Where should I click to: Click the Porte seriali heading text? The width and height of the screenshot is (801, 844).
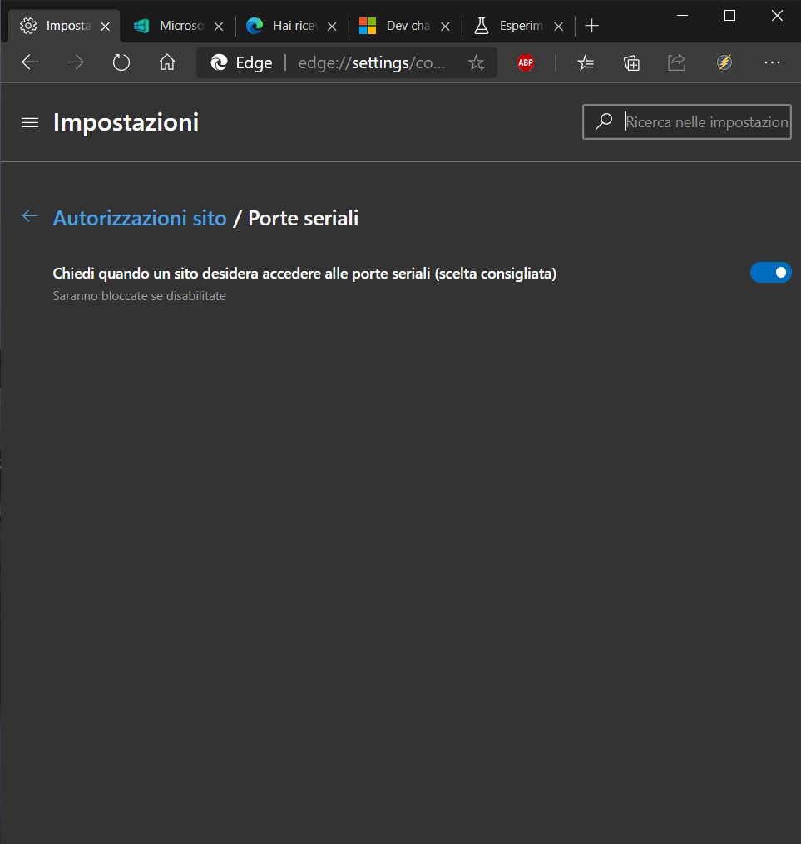[x=303, y=218]
